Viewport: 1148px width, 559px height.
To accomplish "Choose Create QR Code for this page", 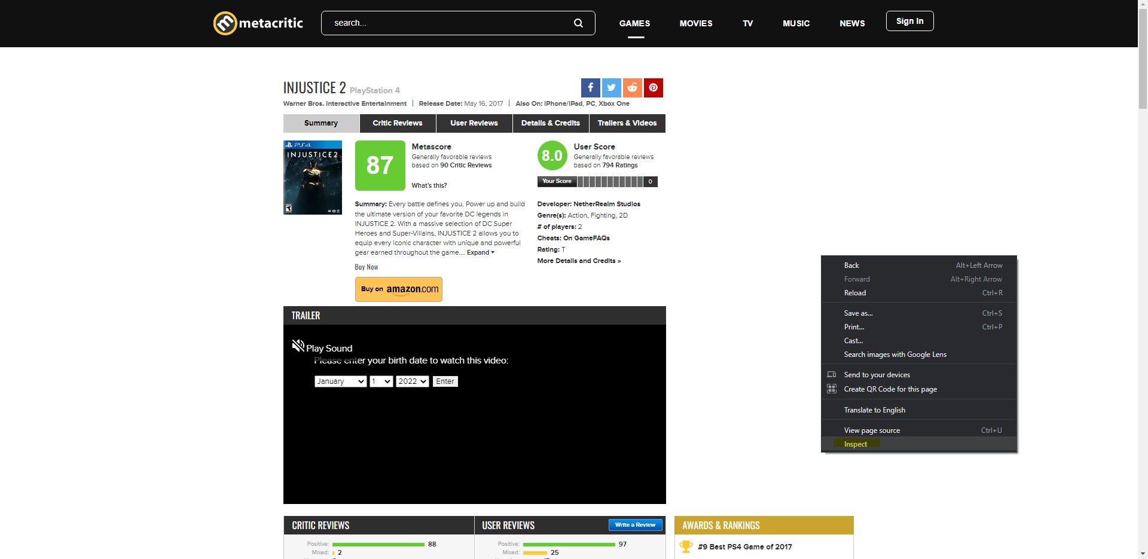I will pyautogui.click(x=919, y=389).
